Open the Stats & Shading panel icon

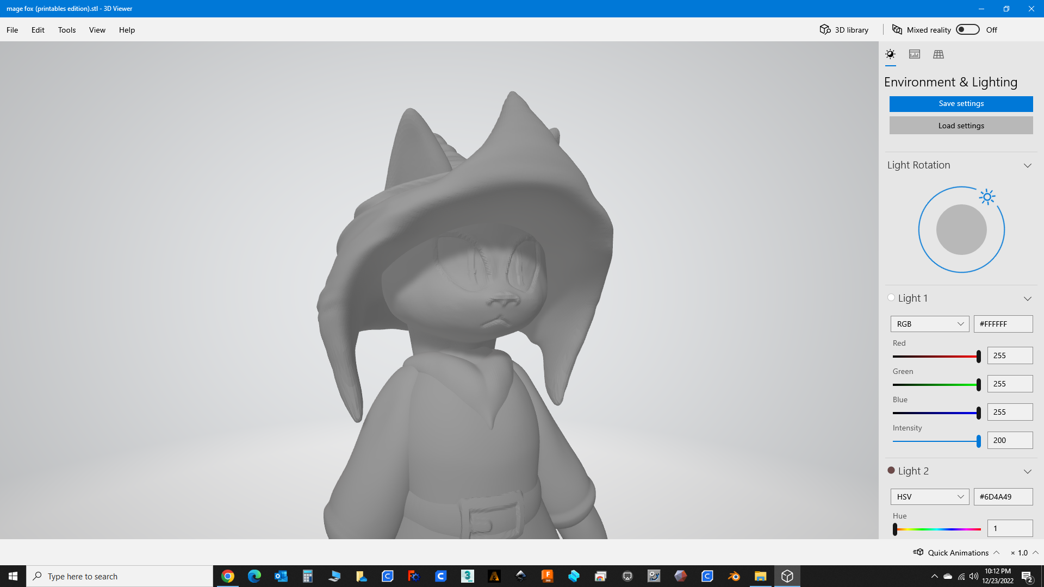pos(915,54)
